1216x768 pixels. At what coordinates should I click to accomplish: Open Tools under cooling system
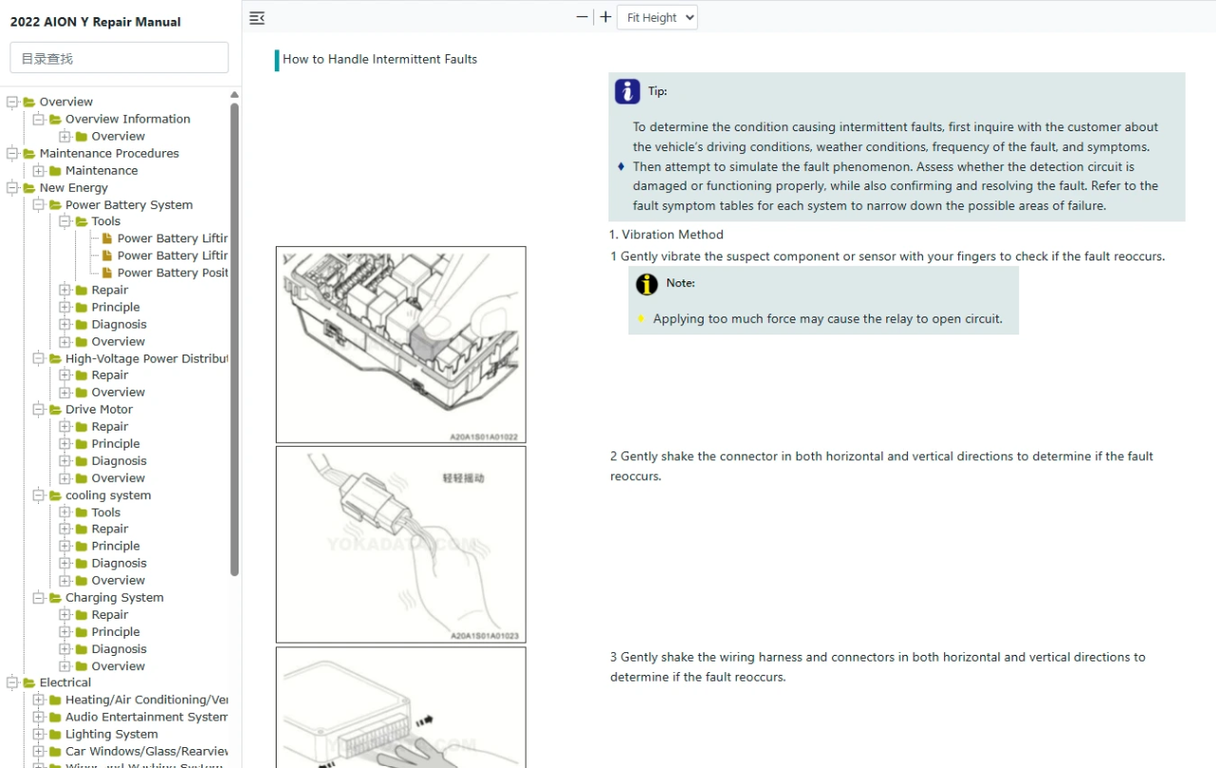pos(106,512)
